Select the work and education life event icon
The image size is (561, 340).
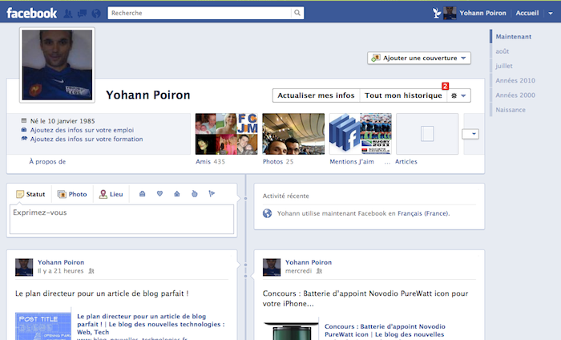pos(142,194)
